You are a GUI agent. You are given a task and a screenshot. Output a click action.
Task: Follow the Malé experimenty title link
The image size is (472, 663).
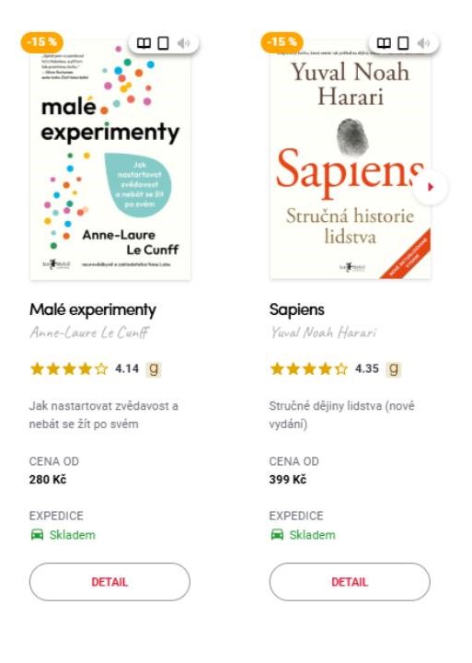pos(93,310)
